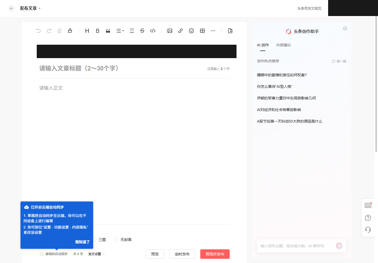The height and width of the screenshot is (263, 378).
Task: Select the 三图 cover radio option
Action: (x=100, y=240)
